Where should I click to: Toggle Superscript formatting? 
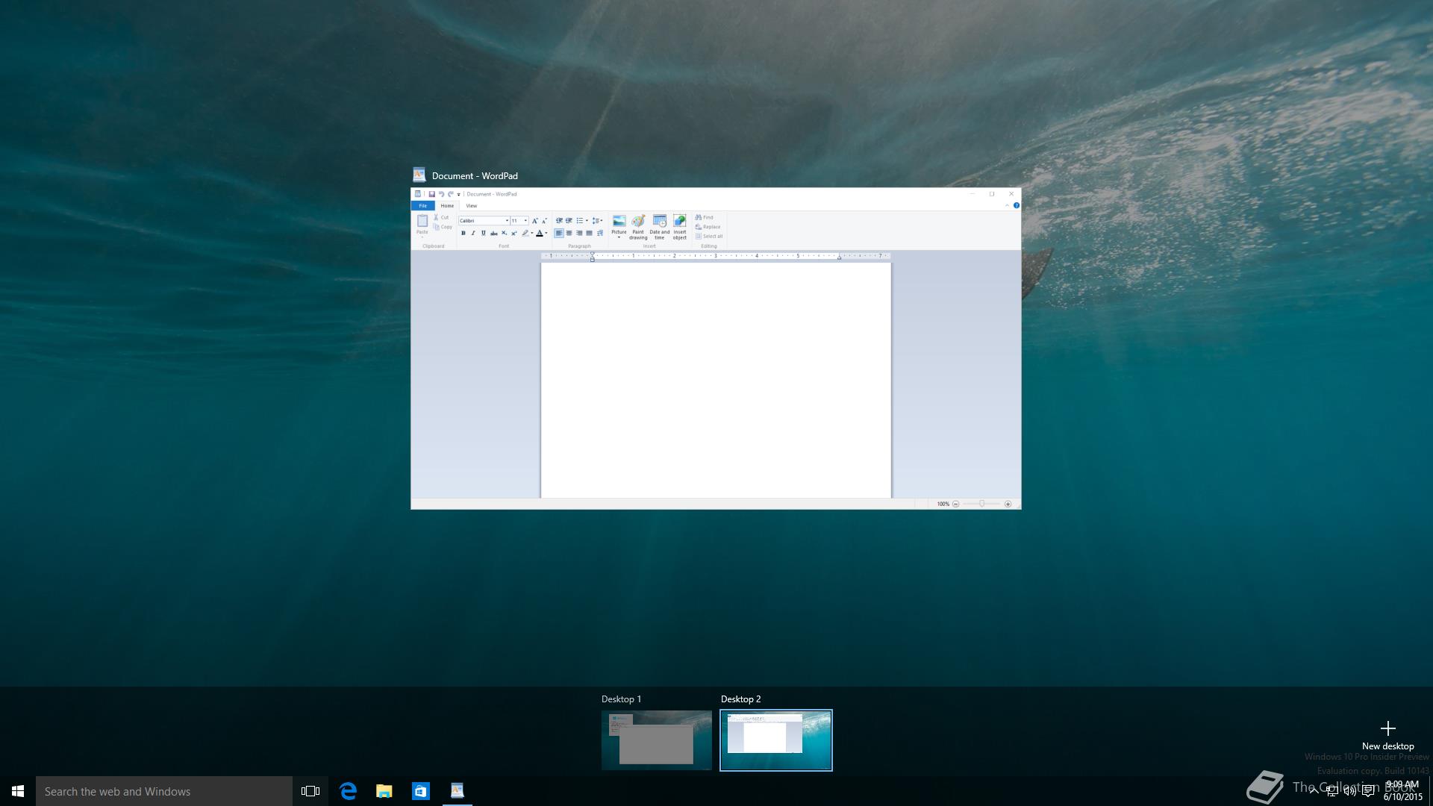pyautogui.click(x=514, y=233)
